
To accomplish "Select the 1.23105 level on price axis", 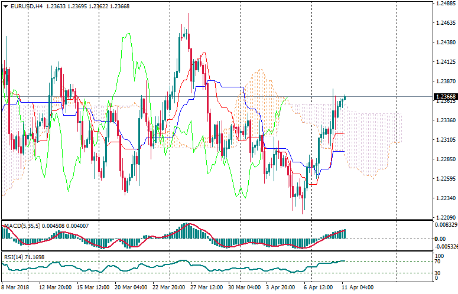I will pyautogui.click(x=444, y=140).
